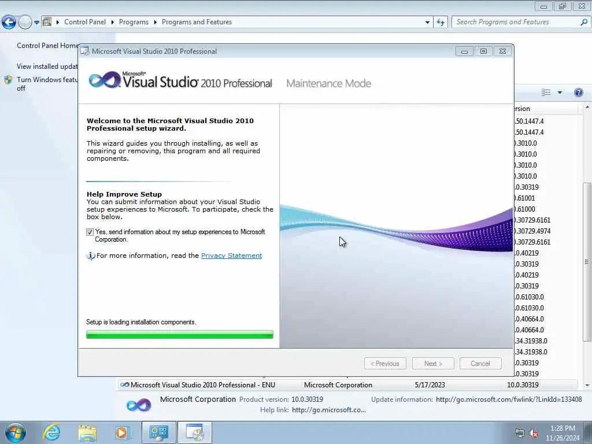Image resolution: width=592 pixels, height=444 pixels.
Task: Click the Forward navigation arrow in Control Panel
Action: coord(25,23)
